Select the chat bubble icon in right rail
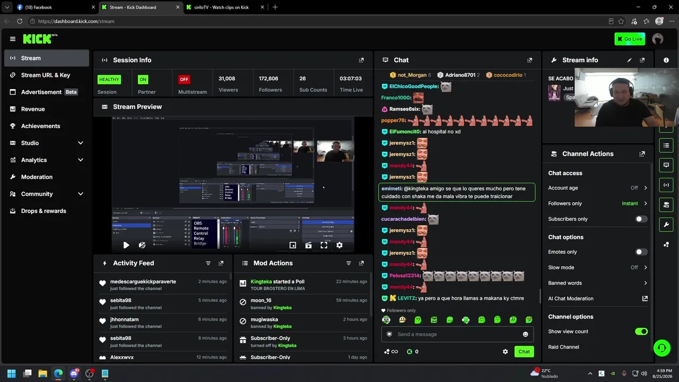The height and width of the screenshot is (382, 679). 666,165
